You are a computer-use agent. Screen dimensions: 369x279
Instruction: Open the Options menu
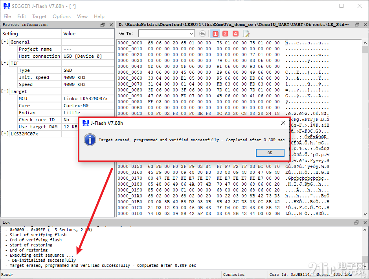click(x=62, y=16)
